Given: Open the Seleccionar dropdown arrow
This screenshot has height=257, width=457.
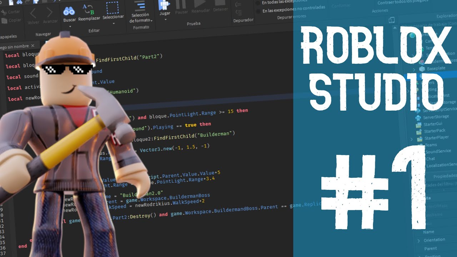Looking at the screenshot, I should coord(114,24).
